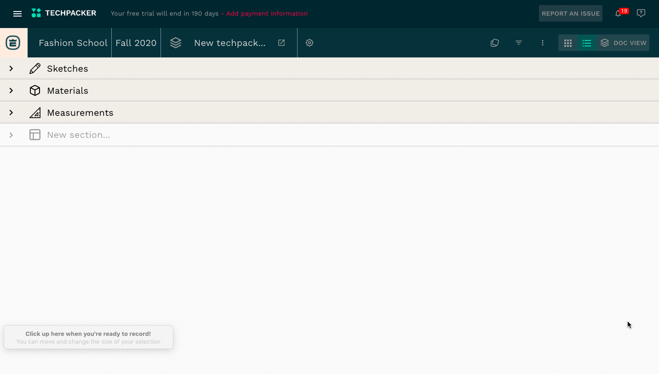
Task: Expand the New section chevron
Action: click(x=11, y=135)
